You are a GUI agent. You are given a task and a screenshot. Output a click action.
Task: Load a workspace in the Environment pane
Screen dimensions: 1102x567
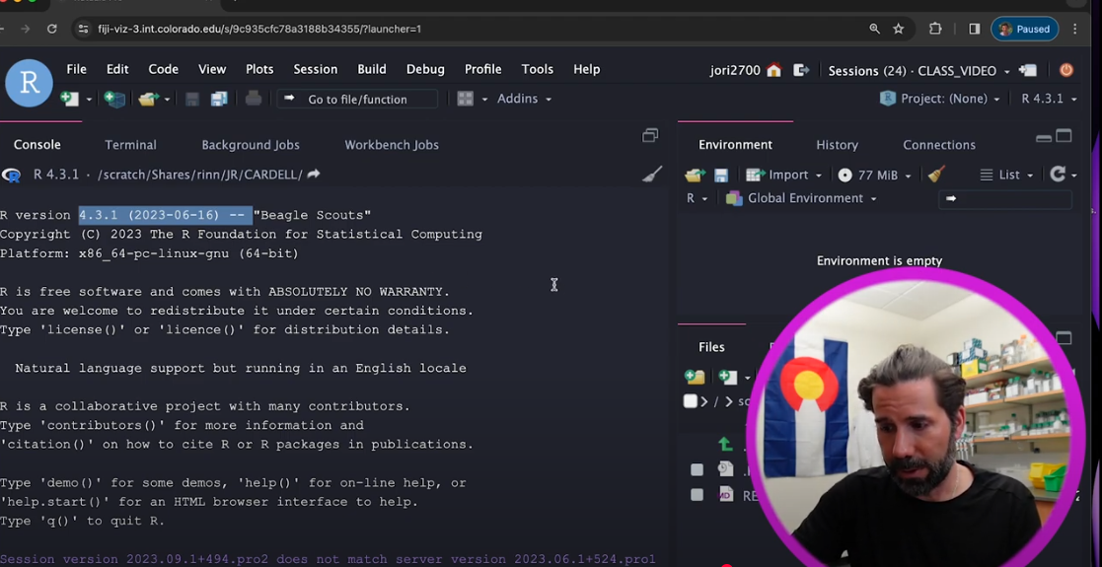pyautogui.click(x=695, y=175)
